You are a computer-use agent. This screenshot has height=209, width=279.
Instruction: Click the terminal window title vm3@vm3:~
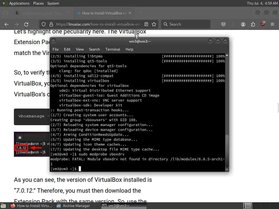(140, 41)
